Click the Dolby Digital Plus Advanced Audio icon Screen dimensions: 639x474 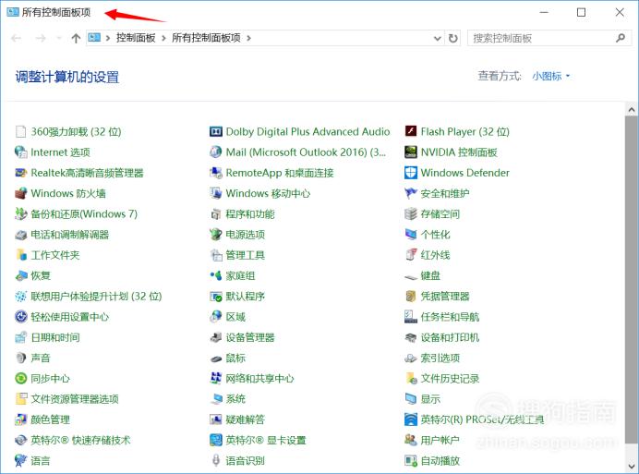click(x=215, y=132)
